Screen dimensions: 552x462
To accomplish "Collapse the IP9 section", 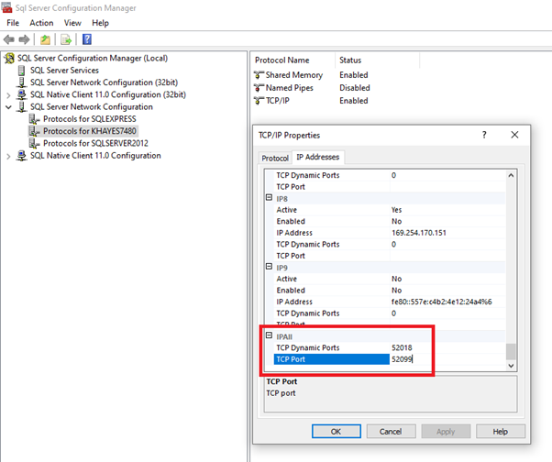I will [269, 267].
